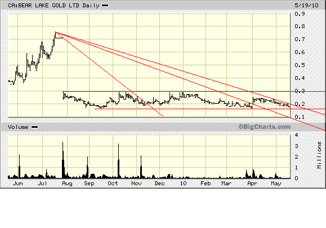This screenshot has height=228, width=326.
Task: Click the 0.3 price axis label
Action: [300, 91]
